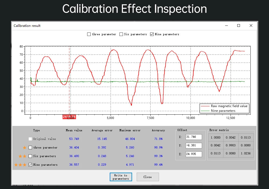269x189 pixels.
Task: Tick the top Six parameters checkbox
Action: click(x=121, y=34)
